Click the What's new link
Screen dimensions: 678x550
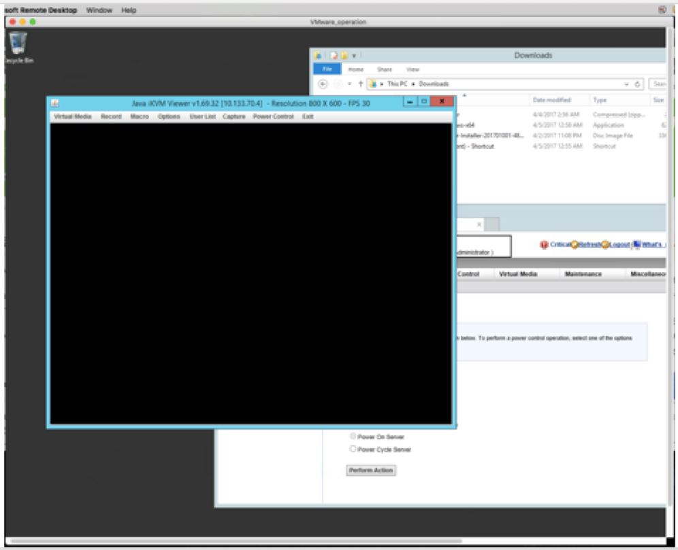(x=653, y=244)
